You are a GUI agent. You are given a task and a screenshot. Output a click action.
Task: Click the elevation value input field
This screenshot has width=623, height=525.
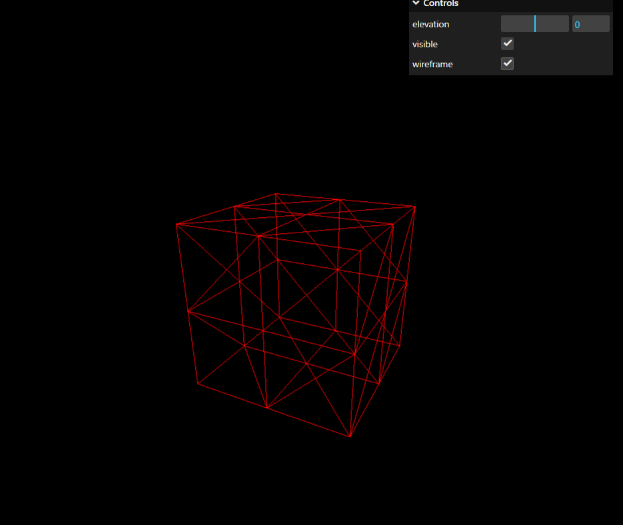coord(591,24)
